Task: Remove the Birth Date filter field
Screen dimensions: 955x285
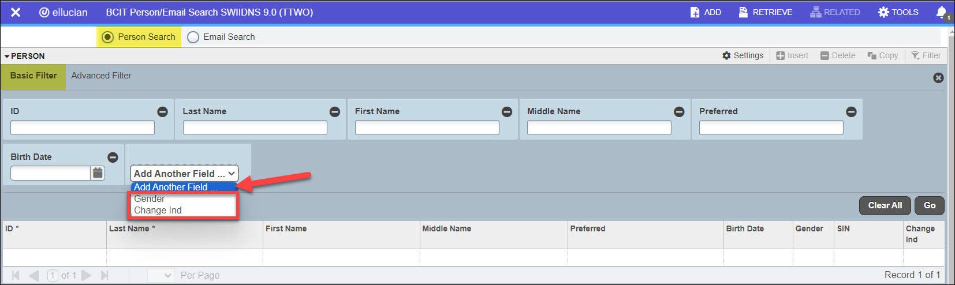Action: tap(113, 157)
